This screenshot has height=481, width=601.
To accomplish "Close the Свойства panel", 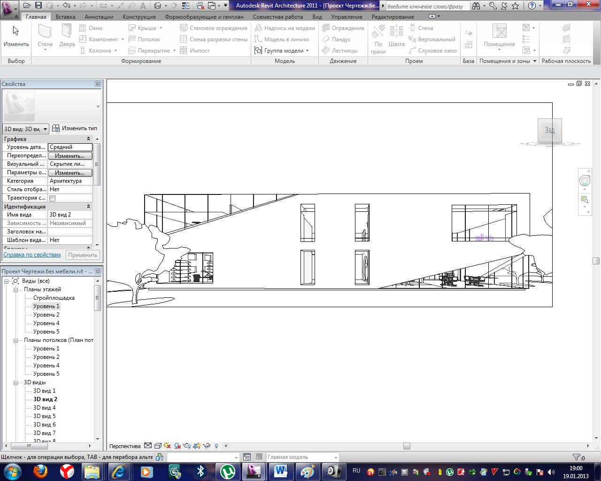I will 98,84.
